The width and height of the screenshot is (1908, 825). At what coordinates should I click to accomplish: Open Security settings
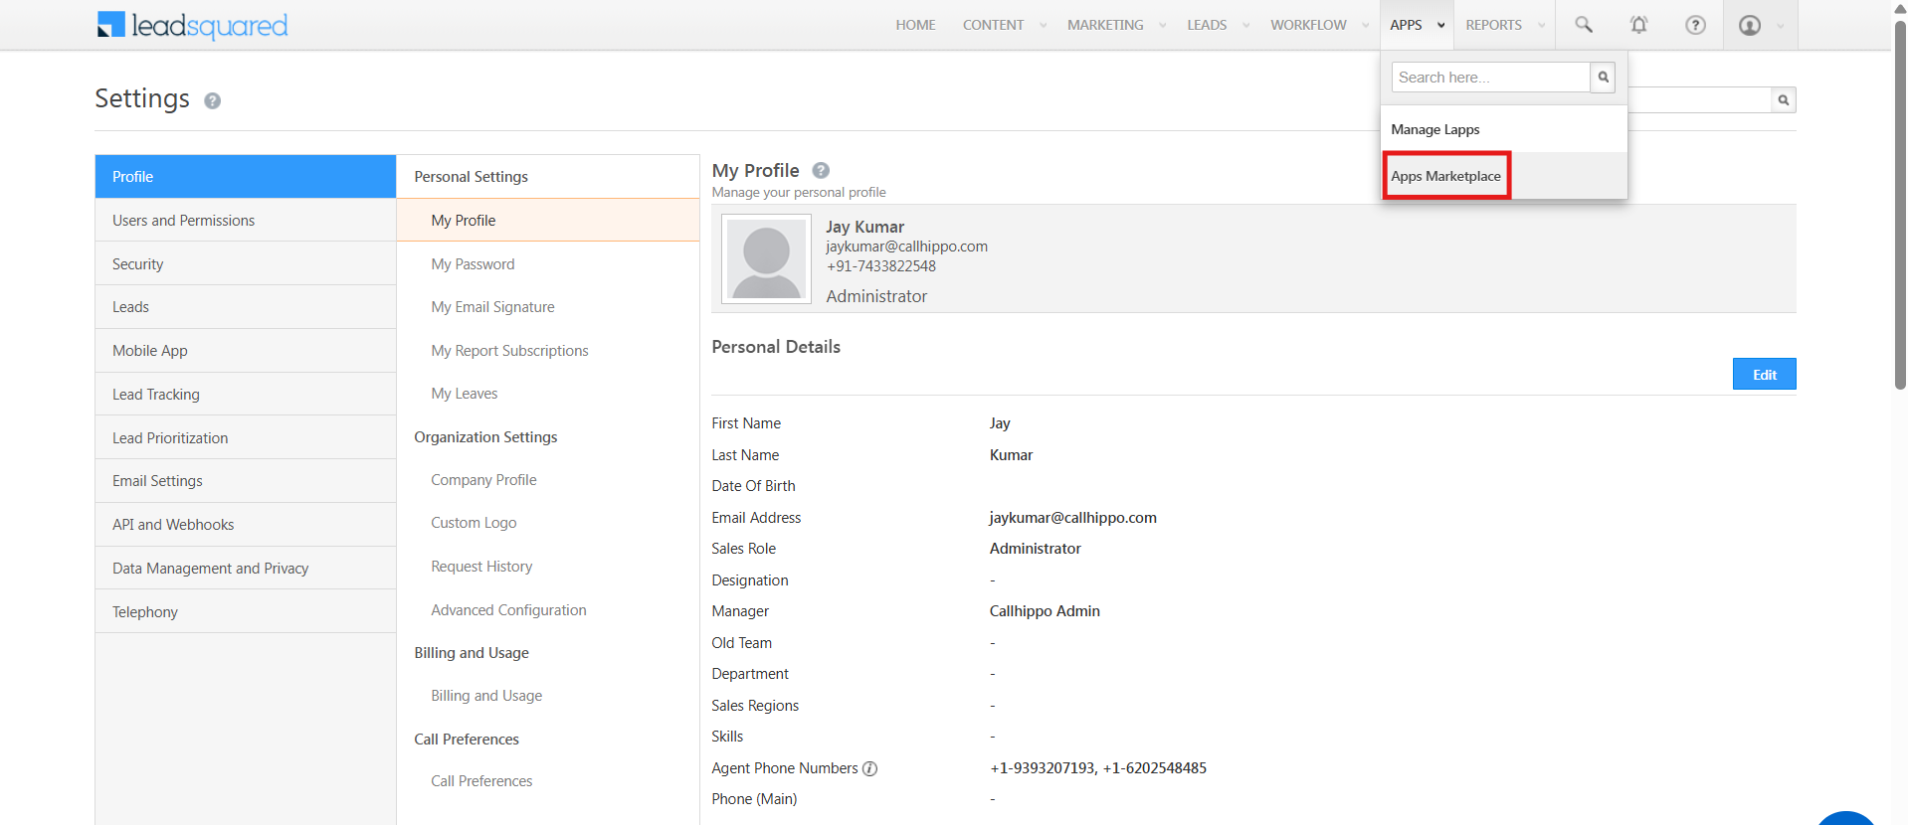click(246, 264)
